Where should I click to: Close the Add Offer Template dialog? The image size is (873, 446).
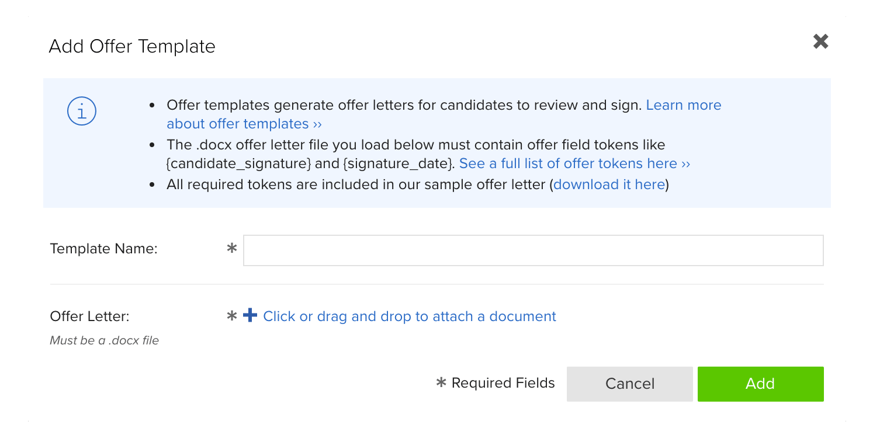pos(820,41)
